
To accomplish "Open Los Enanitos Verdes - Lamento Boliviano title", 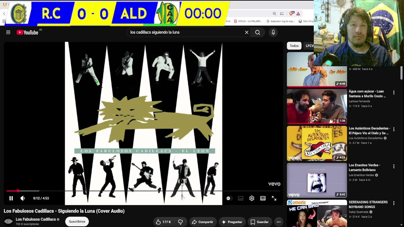I will (365, 167).
